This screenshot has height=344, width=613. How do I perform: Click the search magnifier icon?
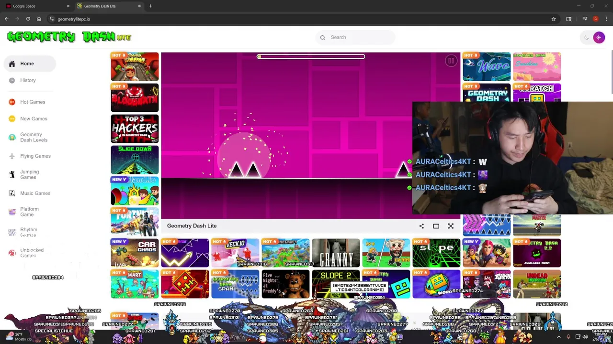pyautogui.click(x=322, y=37)
